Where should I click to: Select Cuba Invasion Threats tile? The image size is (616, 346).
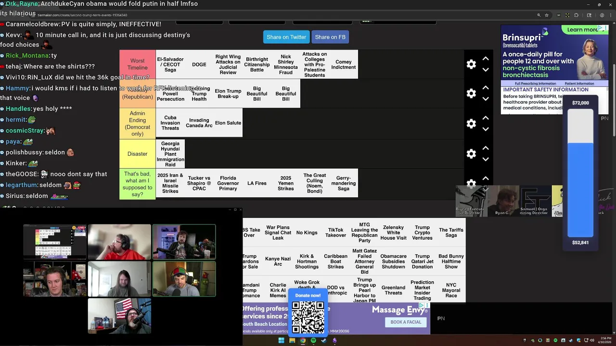point(170,123)
